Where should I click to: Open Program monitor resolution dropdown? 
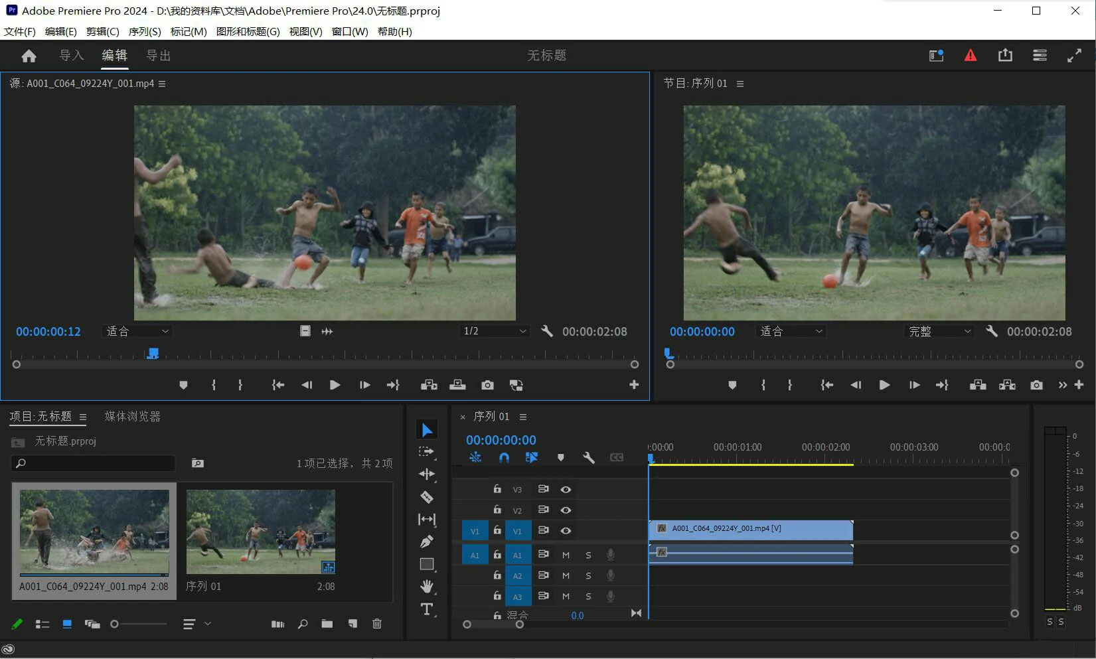point(939,331)
